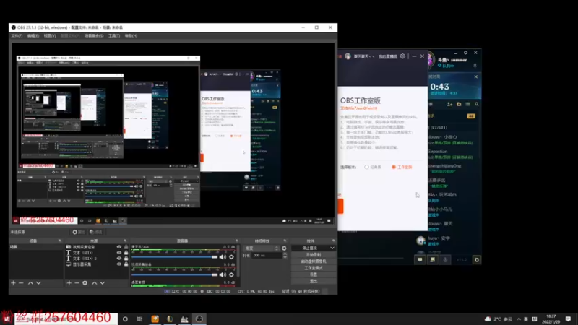Viewport: 578px width, 325px height.
Task: Move the source down with the Sources panel down arrow
Action: pyautogui.click(x=102, y=283)
